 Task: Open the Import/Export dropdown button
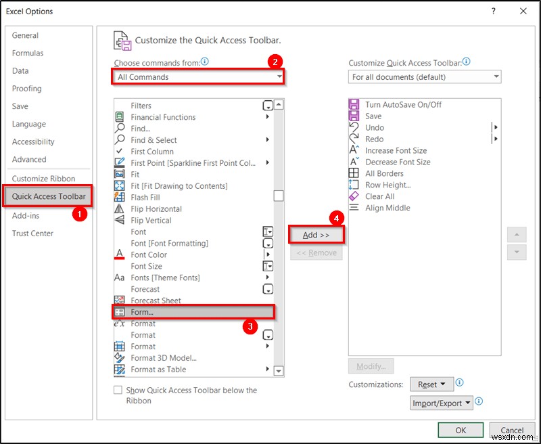pyautogui.click(x=442, y=403)
